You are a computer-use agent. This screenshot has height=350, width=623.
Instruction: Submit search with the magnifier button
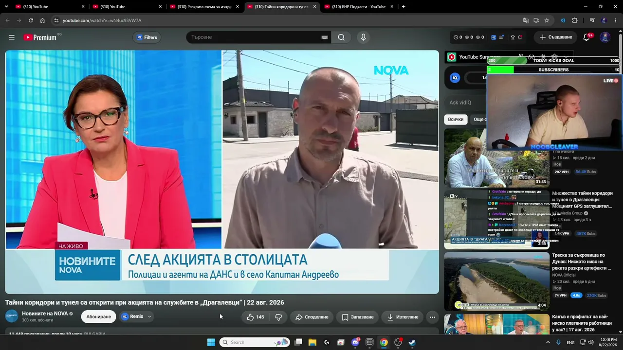[x=341, y=37]
